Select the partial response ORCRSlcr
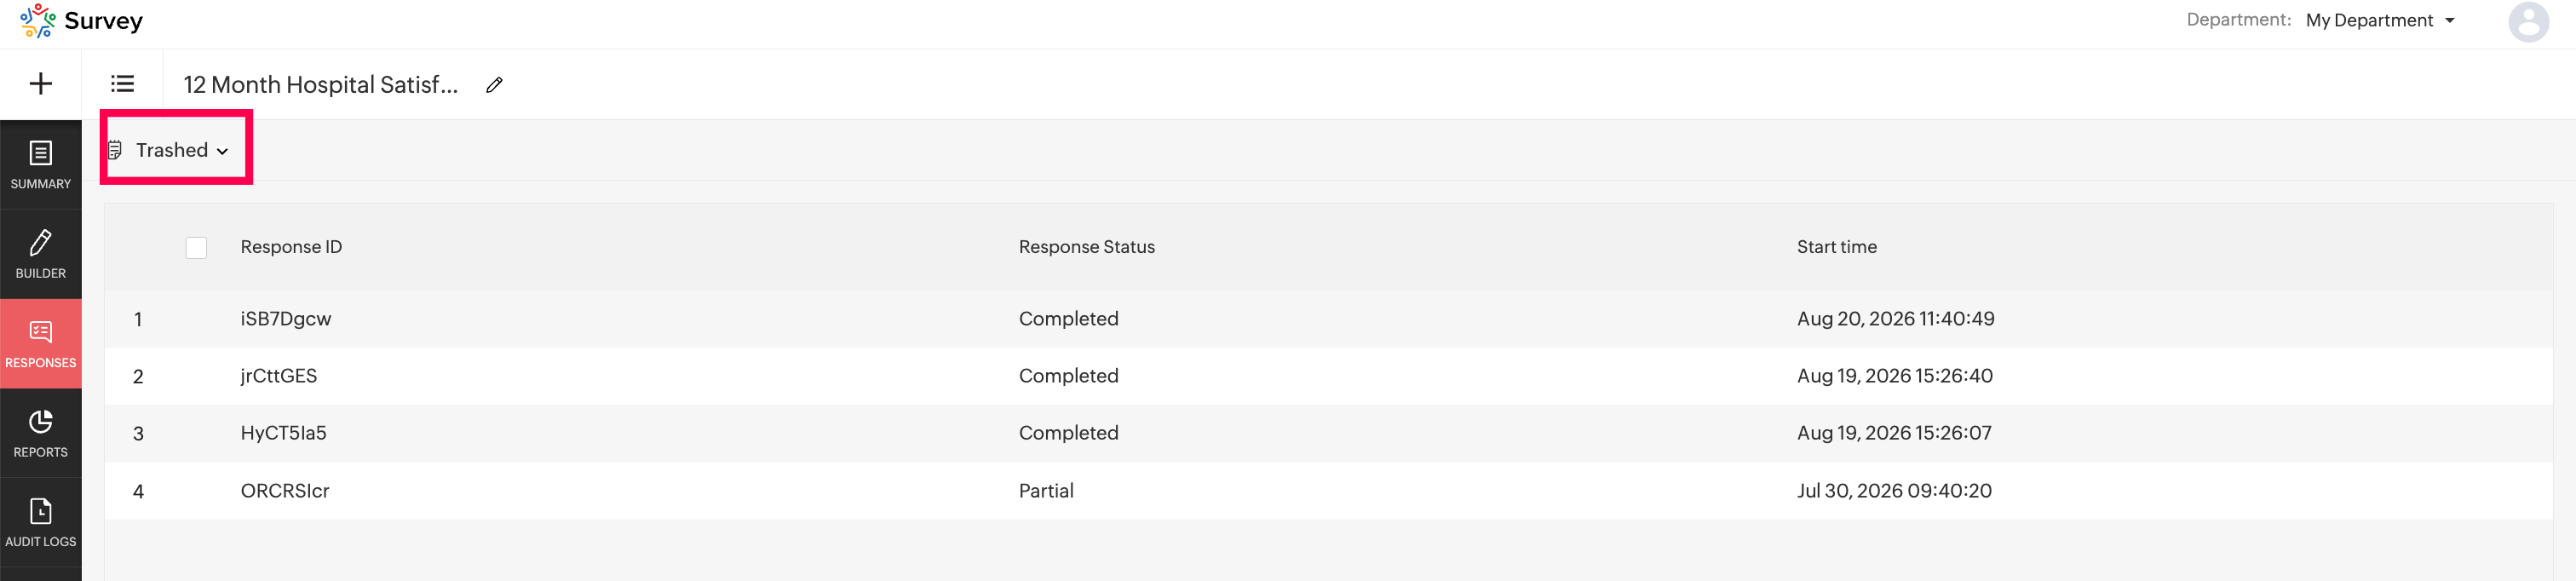This screenshot has height=581, width=2576. pos(1328,491)
